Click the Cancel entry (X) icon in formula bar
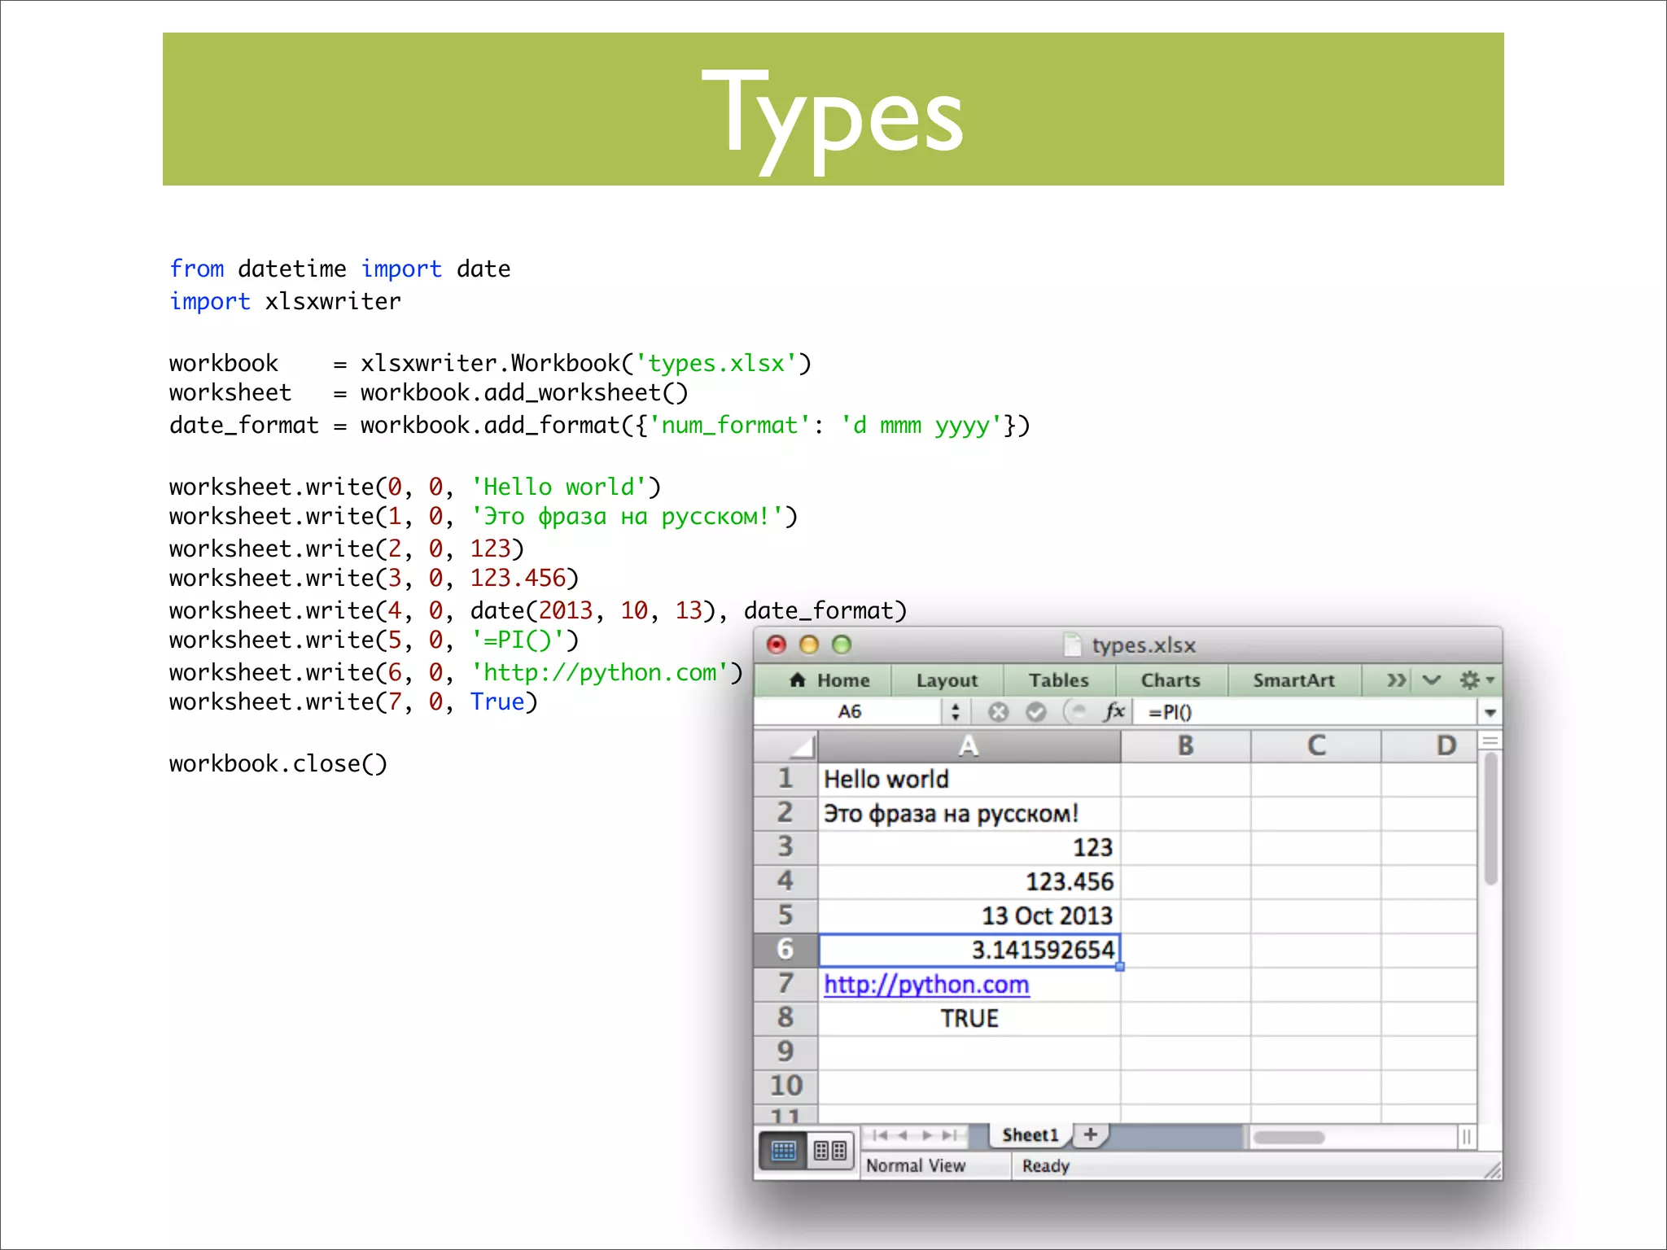The height and width of the screenshot is (1250, 1667). coord(998,712)
